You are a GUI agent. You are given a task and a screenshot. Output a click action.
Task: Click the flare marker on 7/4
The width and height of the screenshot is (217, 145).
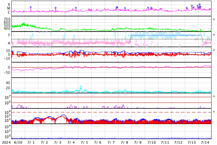[x=76, y=8]
